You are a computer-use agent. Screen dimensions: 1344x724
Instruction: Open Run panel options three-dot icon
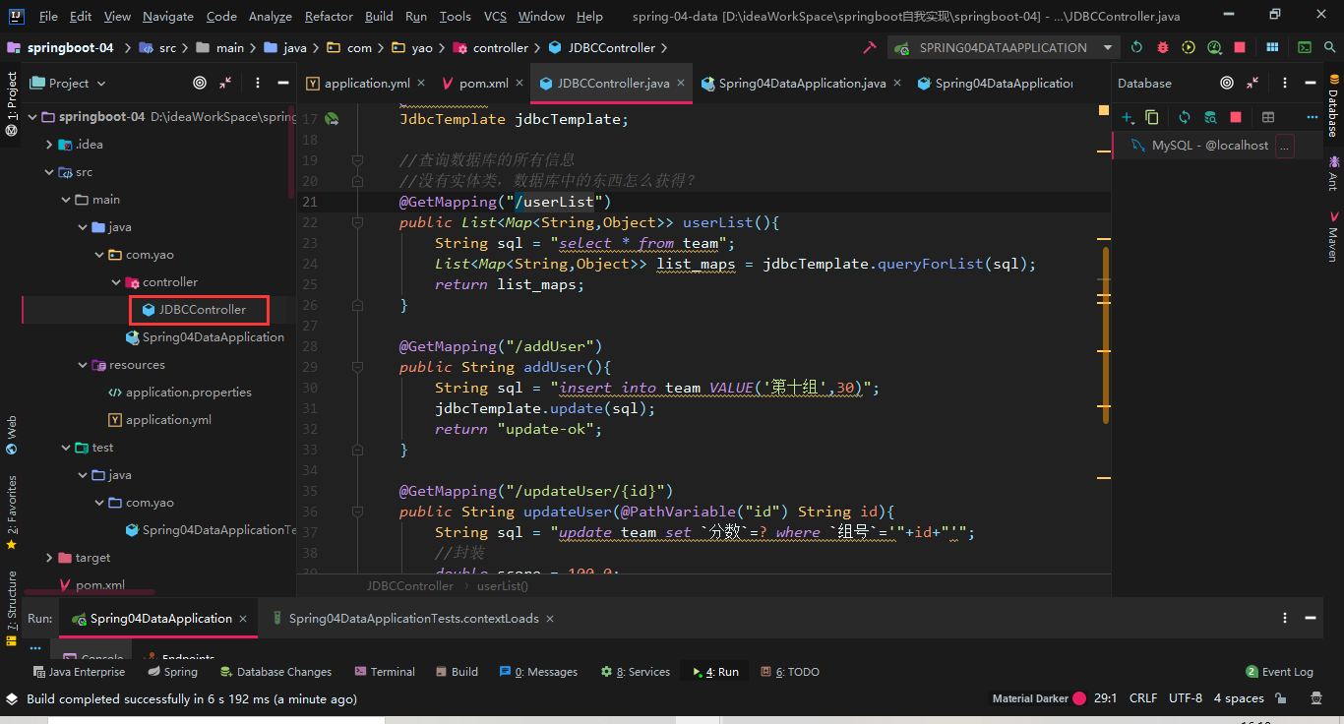click(1284, 618)
